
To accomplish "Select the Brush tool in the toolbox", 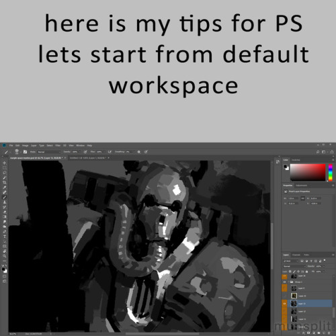I will pos(4,197).
